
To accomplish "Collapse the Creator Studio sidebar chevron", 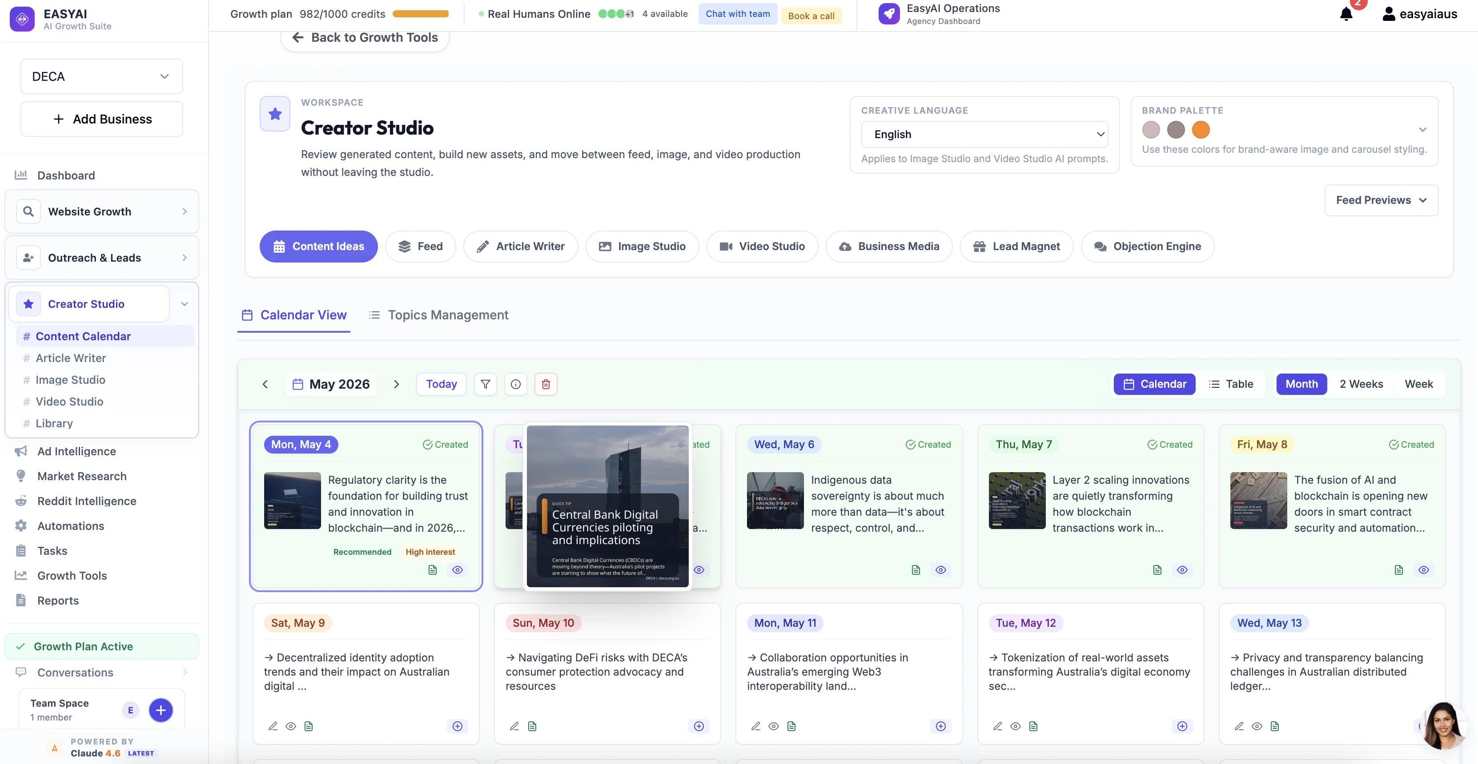I will (185, 304).
